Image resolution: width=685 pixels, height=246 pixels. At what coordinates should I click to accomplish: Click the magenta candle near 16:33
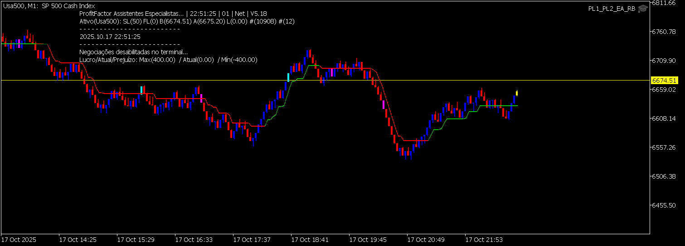point(201,98)
